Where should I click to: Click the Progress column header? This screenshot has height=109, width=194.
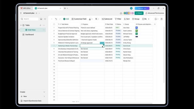[x=92, y=24]
